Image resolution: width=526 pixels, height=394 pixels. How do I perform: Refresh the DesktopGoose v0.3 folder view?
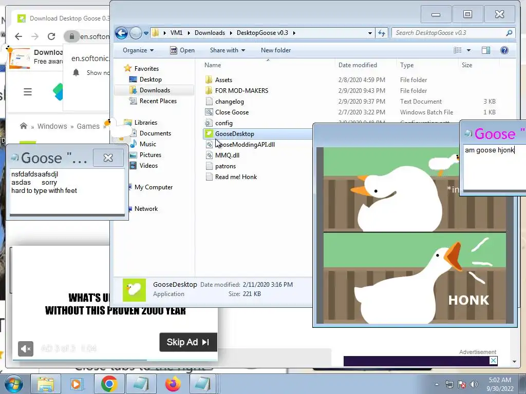pos(382,33)
